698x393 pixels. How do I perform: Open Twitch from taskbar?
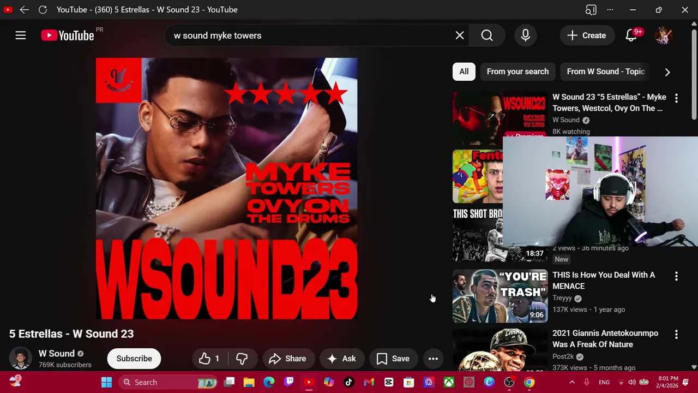(x=289, y=382)
